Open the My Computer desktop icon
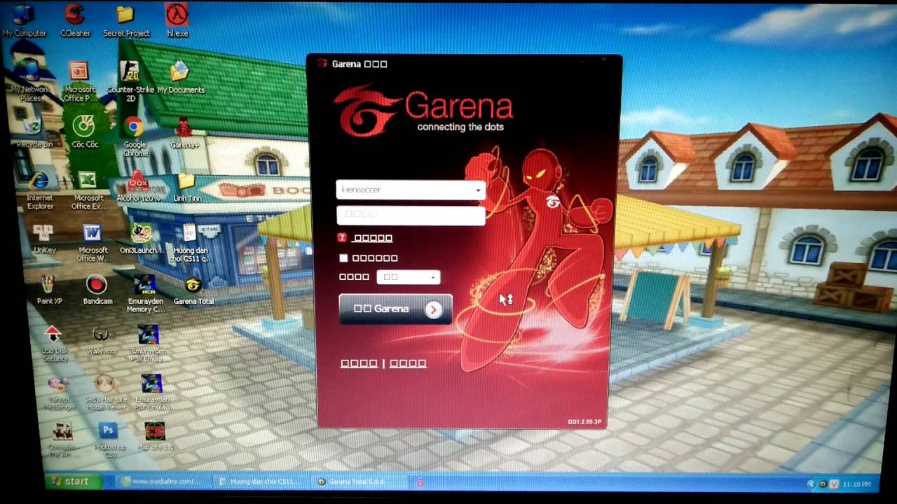 [x=24, y=21]
